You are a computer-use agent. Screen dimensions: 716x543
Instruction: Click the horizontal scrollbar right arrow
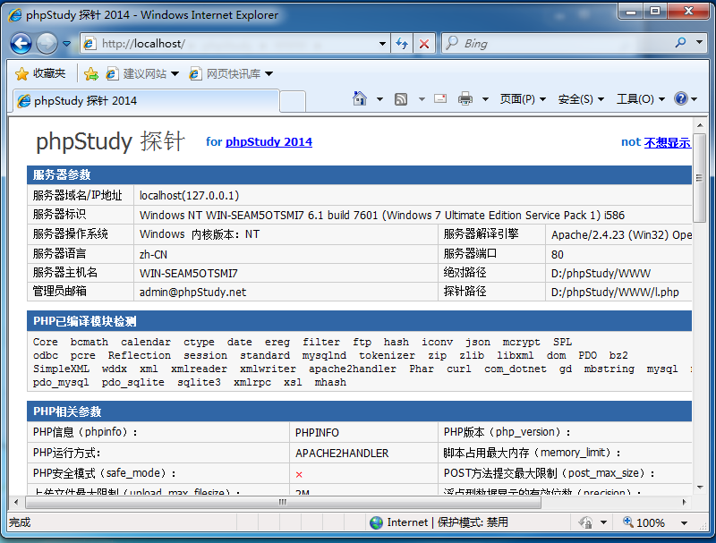[x=684, y=503]
